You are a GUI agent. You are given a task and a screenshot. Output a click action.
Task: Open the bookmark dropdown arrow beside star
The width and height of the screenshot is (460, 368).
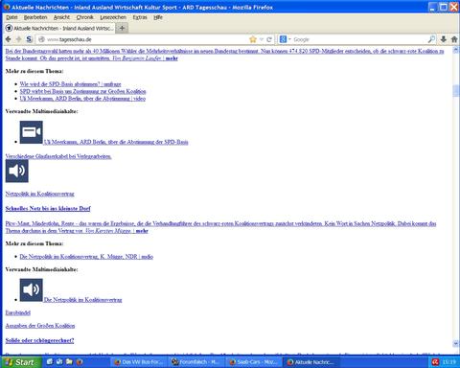click(x=261, y=39)
